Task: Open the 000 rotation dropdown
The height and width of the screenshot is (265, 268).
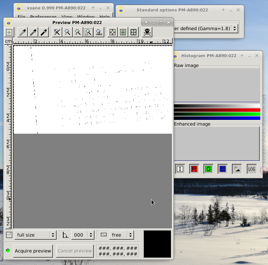Action: point(83,235)
